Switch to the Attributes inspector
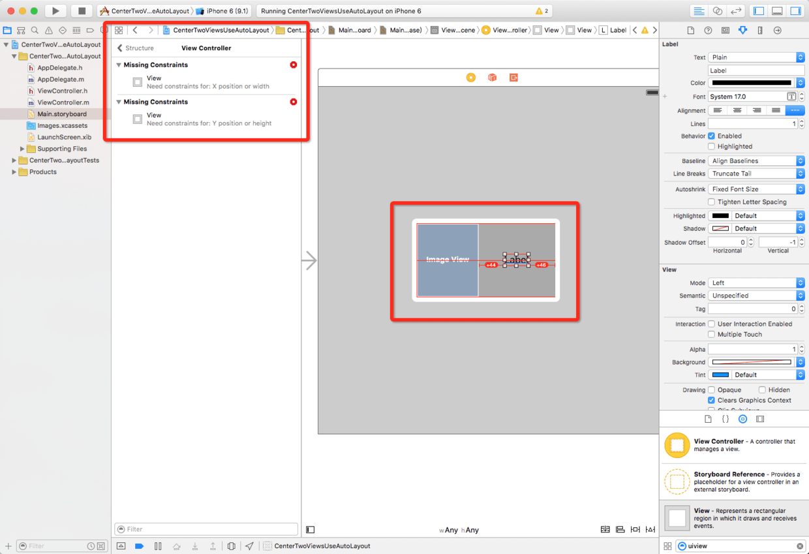809x554 pixels. 742,31
